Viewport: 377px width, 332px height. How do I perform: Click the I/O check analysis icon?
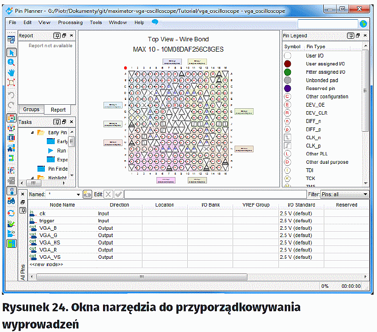(11, 223)
